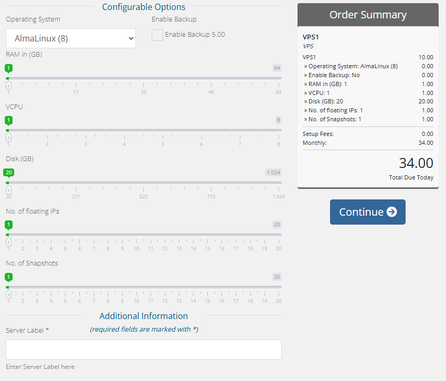Click the Disk slider handle
Screen dimensions: 446x381
(8, 189)
